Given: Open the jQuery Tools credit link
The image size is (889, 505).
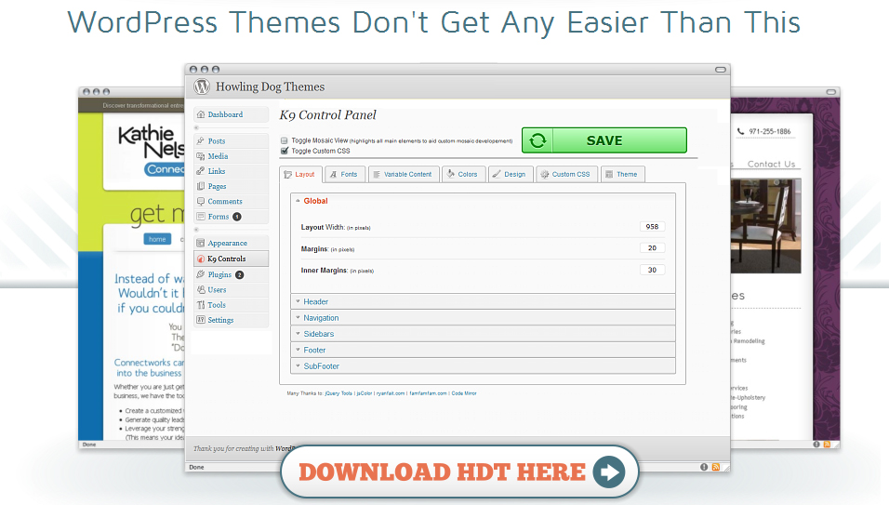Looking at the screenshot, I should coord(338,393).
